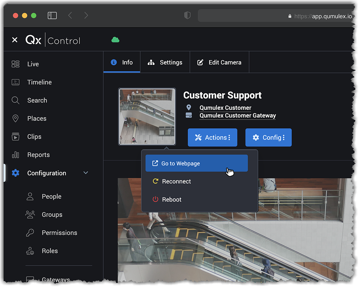Viewport: 360px width, 288px height.
Task: Select Reboot from the Actions menu
Action: 171,199
